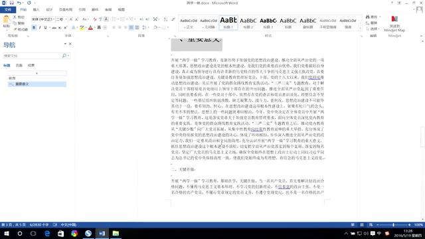Click the Format Painter brush icon
This screenshot has height=239, width=425.
[15, 29]
